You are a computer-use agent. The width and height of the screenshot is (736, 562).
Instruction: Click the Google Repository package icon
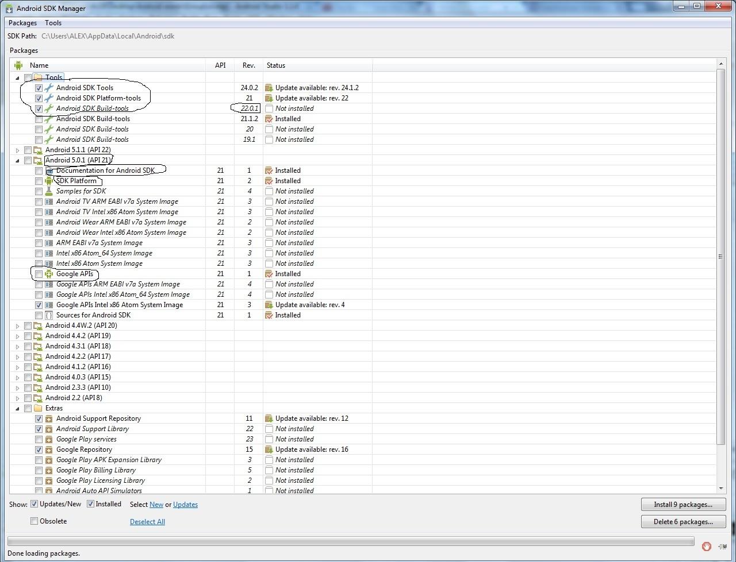(49, 449)
